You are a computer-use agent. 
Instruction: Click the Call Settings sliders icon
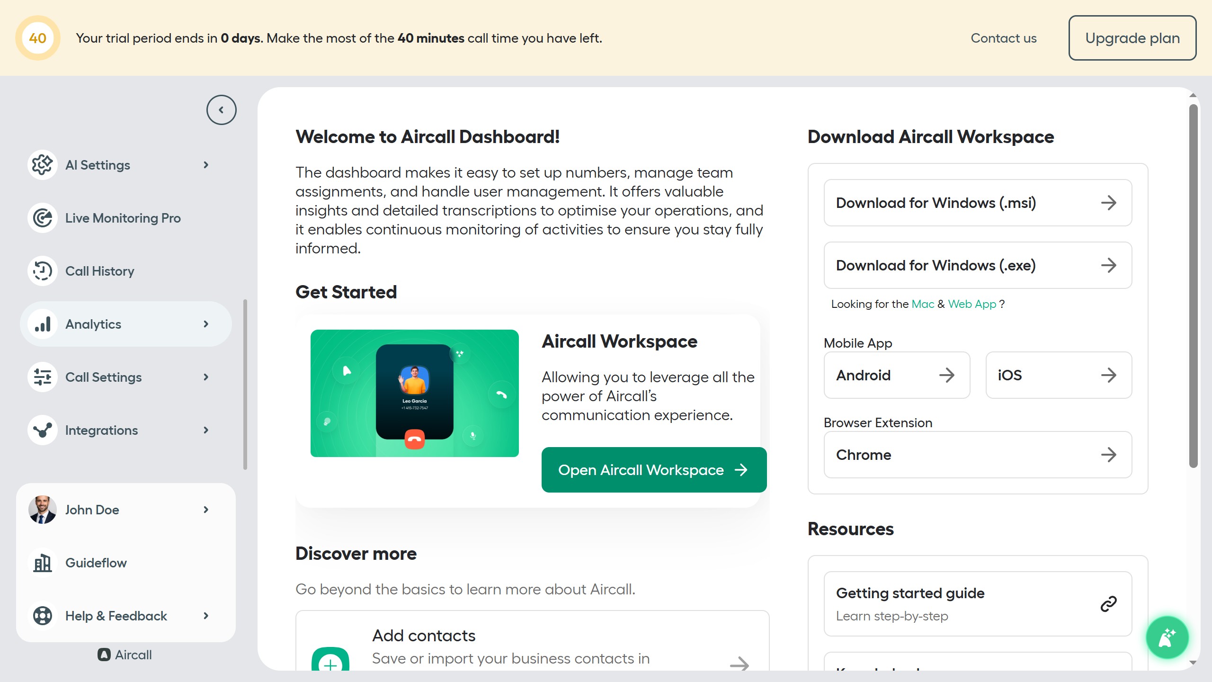coord(43,377)
